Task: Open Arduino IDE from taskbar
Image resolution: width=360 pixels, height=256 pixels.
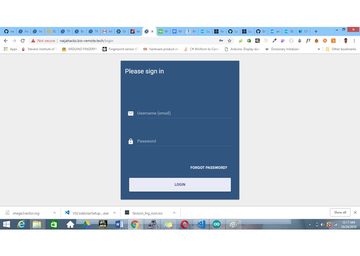Action: (x=217, y=224)
